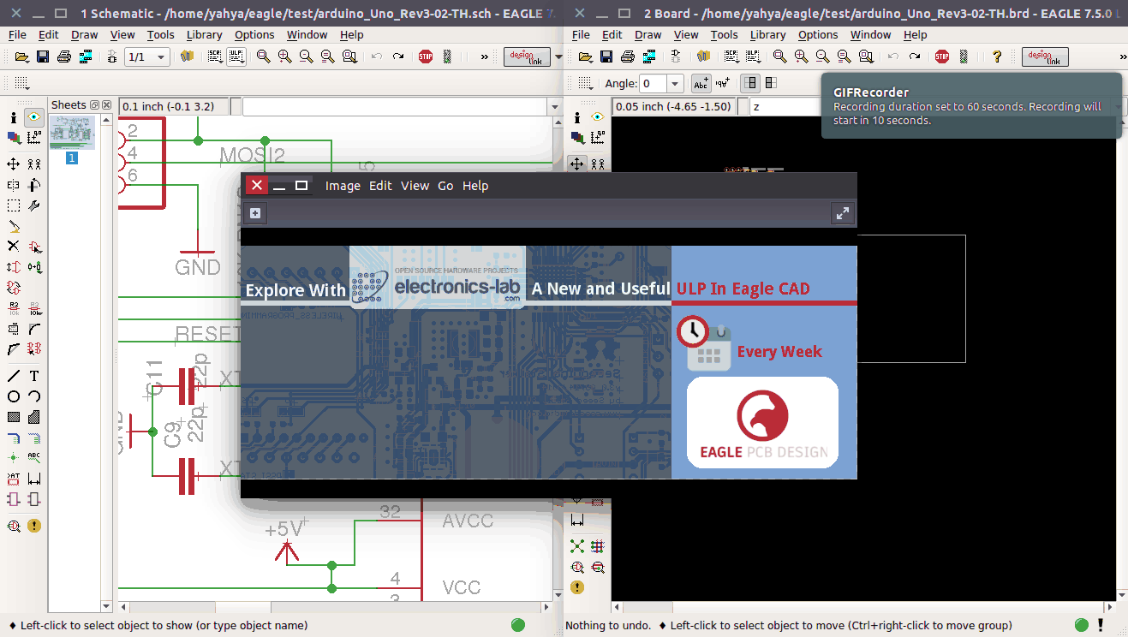Display layers icon in Schematic palette
The image size is (1128, 637).
(x=14, y=138)
